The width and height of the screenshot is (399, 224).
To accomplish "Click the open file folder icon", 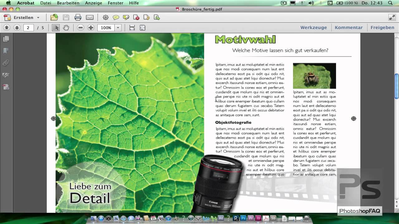I will coord(54,17).
